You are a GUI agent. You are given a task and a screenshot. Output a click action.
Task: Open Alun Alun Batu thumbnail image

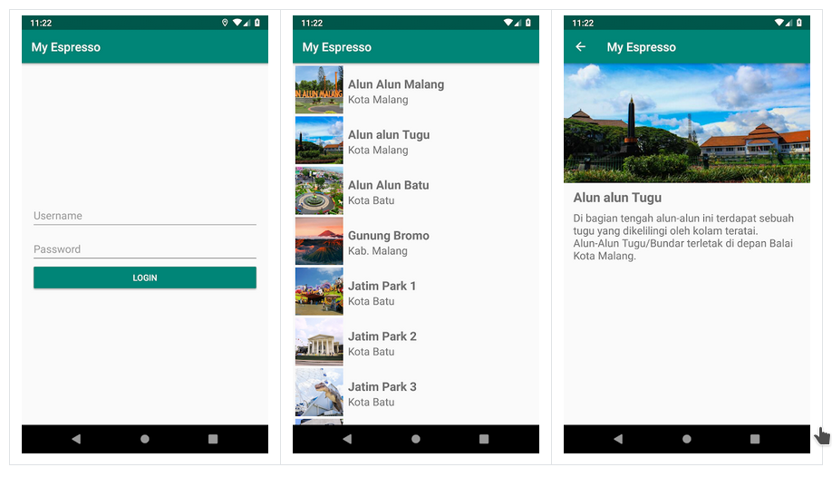[x=319, y=190]
